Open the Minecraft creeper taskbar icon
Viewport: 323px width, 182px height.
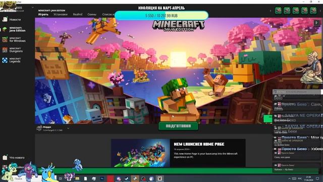click(x=160, y=178)
